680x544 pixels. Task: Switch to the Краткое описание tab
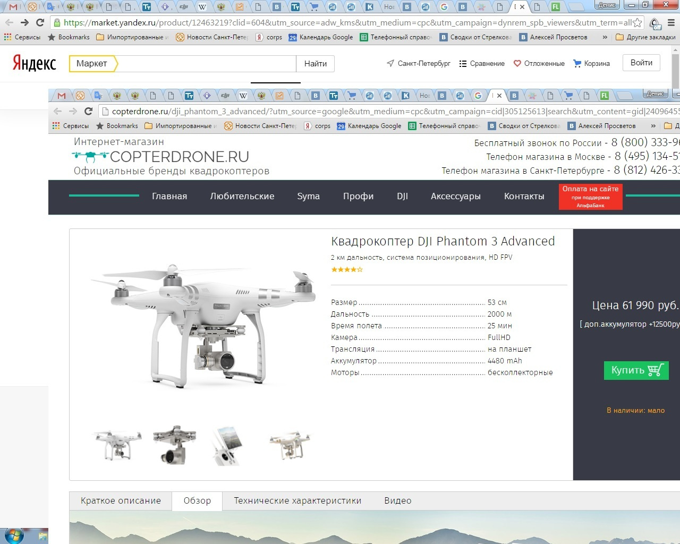coord(121,500)
